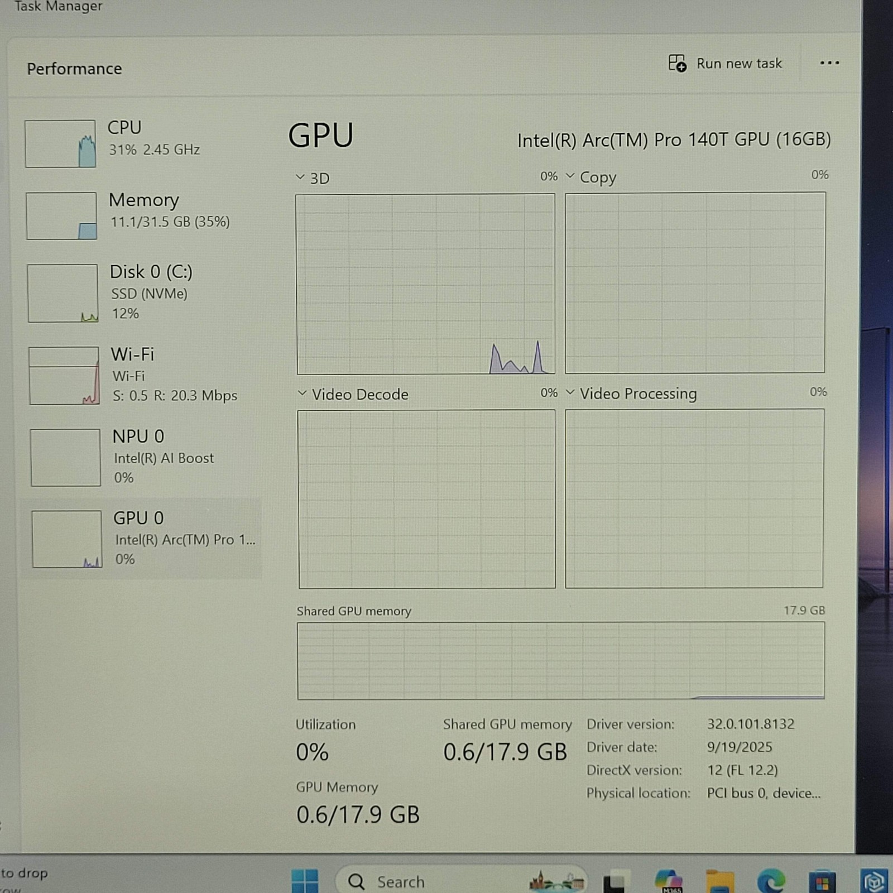This screenshot has width=893, height=893.
Task: Click driver date 9/19/2025
Action: point(740,747)
